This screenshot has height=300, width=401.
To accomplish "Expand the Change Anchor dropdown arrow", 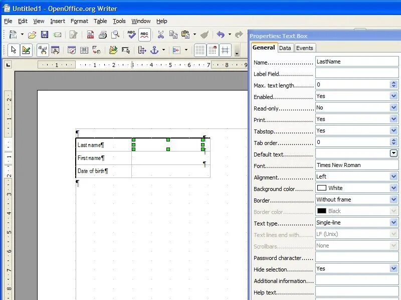I will click(x=164, y=50).
